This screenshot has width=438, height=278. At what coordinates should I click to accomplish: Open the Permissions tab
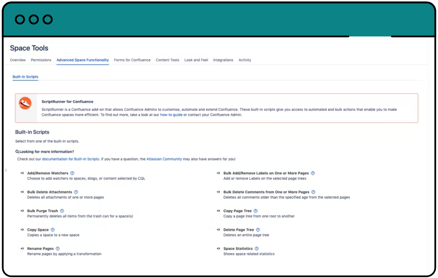[41, 60]
